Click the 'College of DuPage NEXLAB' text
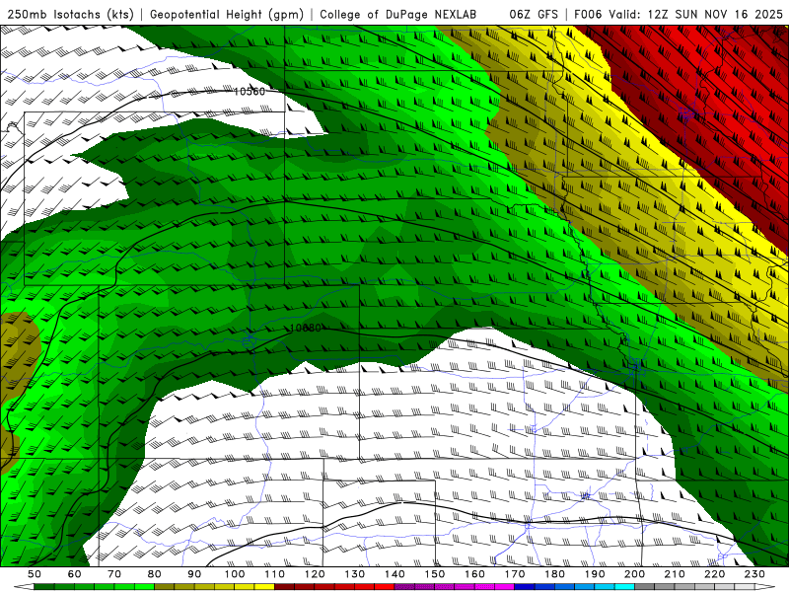The height and width of the screenshot is (592, 789). click(x=398, y=14)
